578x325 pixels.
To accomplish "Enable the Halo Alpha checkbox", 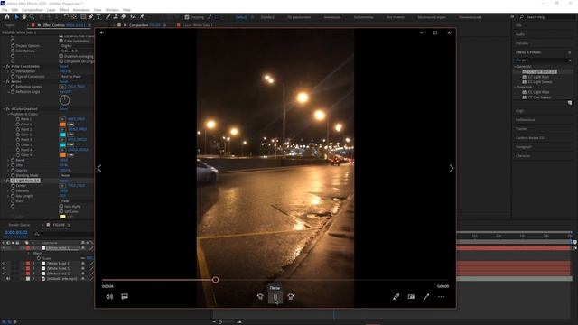I will point(61,207).
